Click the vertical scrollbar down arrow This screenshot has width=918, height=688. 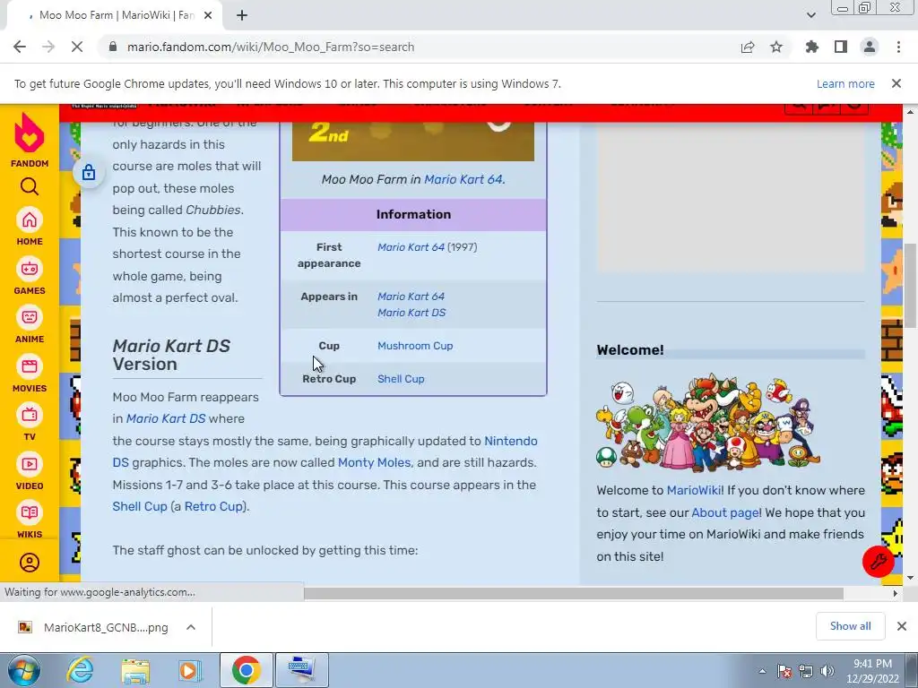[910, 578]
